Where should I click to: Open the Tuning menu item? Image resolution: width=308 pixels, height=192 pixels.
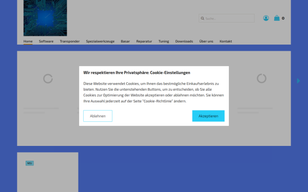point(164,41)
